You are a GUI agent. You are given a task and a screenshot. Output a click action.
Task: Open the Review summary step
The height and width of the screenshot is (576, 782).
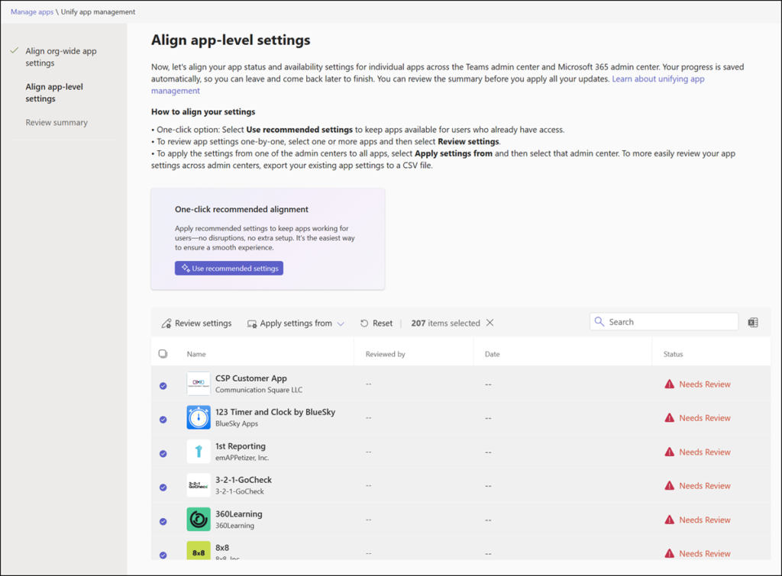pos(57,123)
